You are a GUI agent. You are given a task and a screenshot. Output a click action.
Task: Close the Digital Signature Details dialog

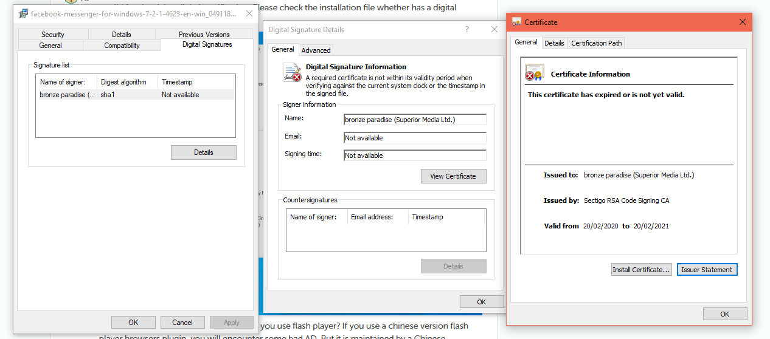[x=494, y=29]
